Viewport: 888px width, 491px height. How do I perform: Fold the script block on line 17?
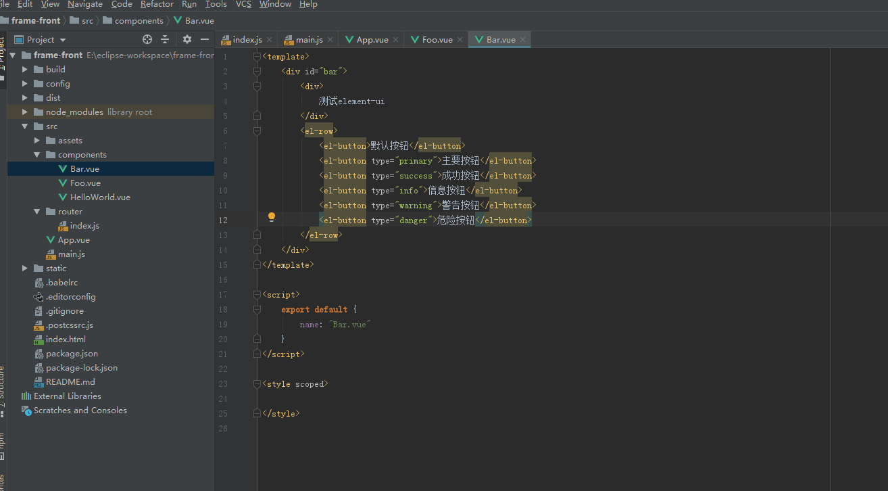pos(257,295)
